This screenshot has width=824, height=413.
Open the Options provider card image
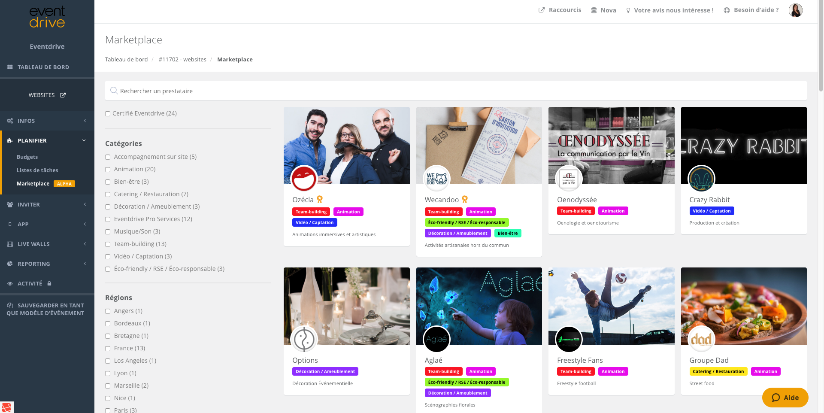pyautogui.click(x=347, y=306)
